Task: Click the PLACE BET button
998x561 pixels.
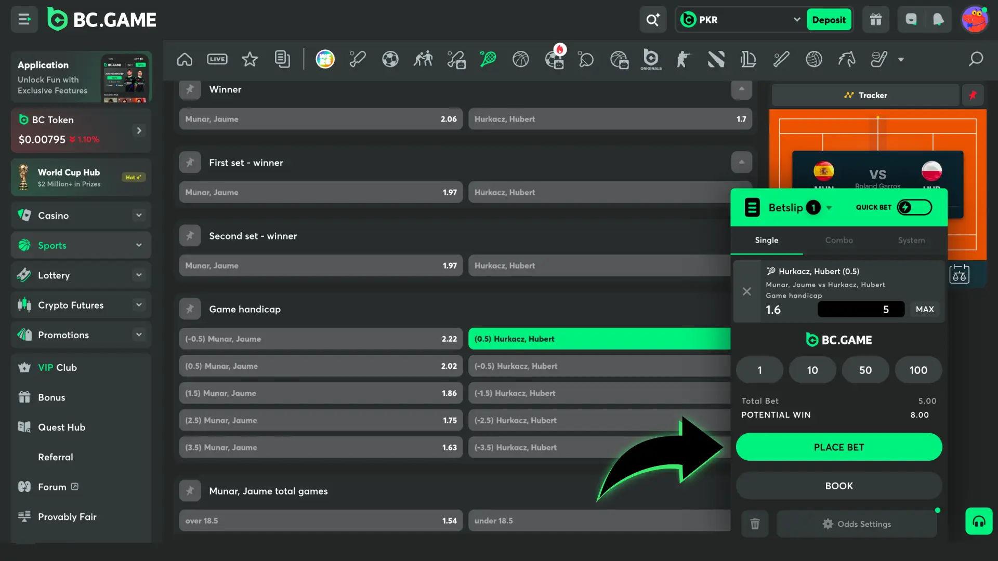Action: 839,447
